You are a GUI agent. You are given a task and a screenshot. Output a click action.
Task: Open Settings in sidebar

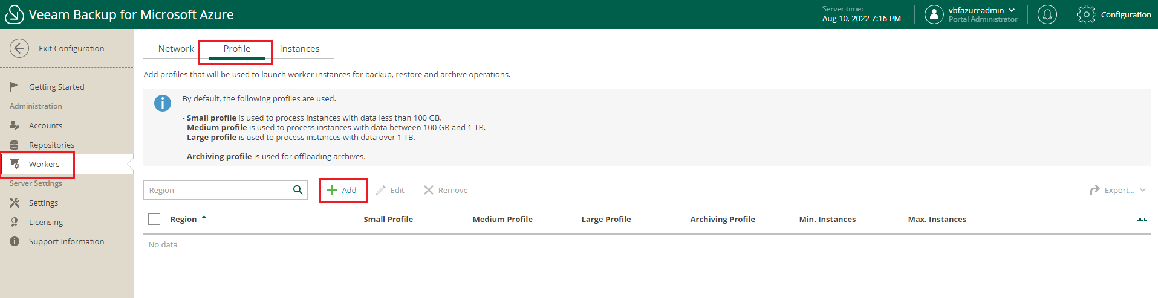pos(44,203)
